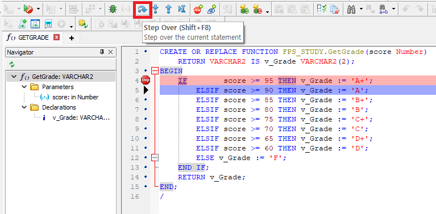
Task: Click the parameter icon beside score: in Number
Action: pyautogui.click(x=45, y=97)
